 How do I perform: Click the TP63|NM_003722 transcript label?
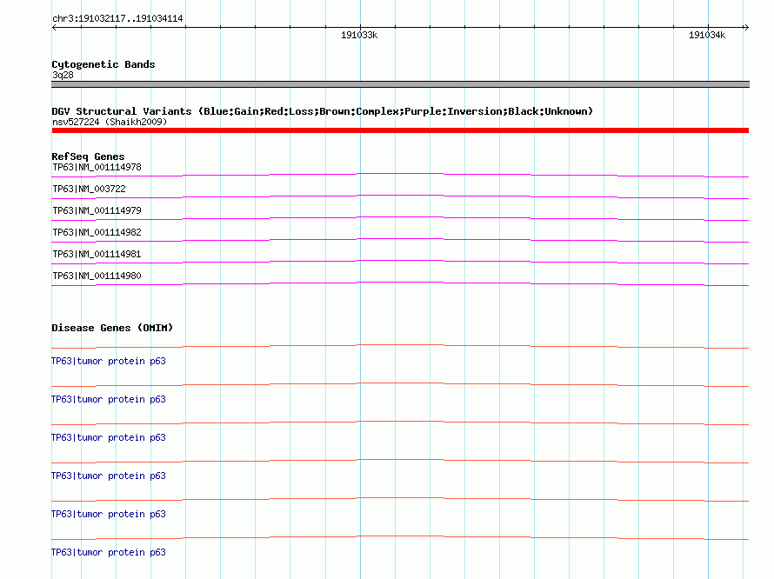pyautogui.click(x=89, y=189)
